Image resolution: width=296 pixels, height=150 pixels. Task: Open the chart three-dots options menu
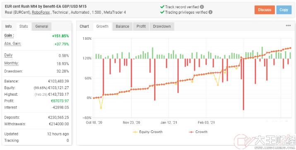coord(288,26)
